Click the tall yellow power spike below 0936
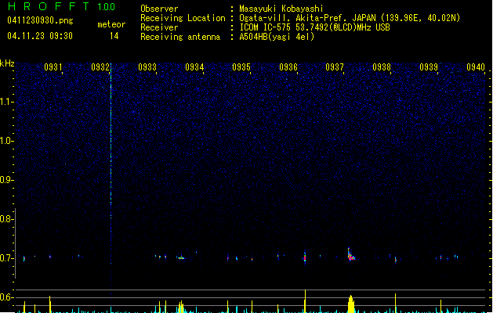Screen dimensions: 493x313 pyautogui.click(x=305, y=301)
